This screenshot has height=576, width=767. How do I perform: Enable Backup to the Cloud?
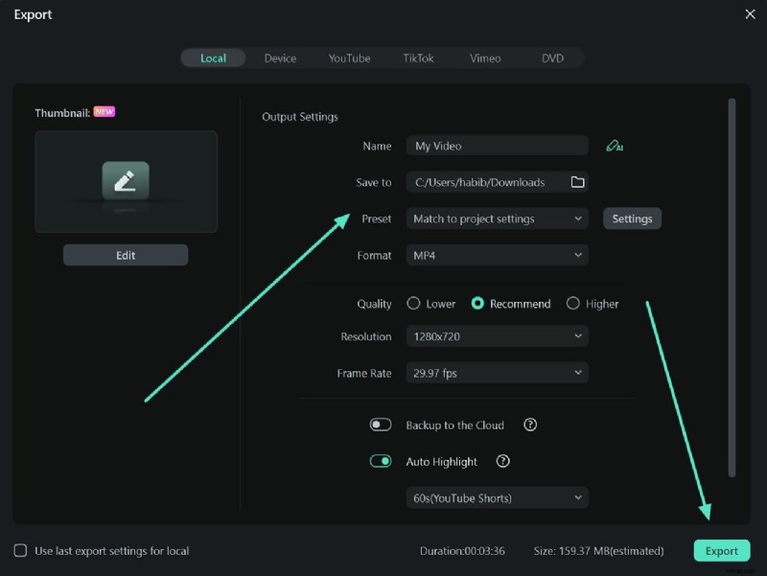pyautogui.click(x=380, y=425)
